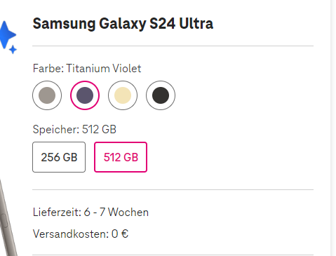Screen dimensions: 336x256
Task: Pick the Titanium Black color swatch
Action: [x=161, y=95]
